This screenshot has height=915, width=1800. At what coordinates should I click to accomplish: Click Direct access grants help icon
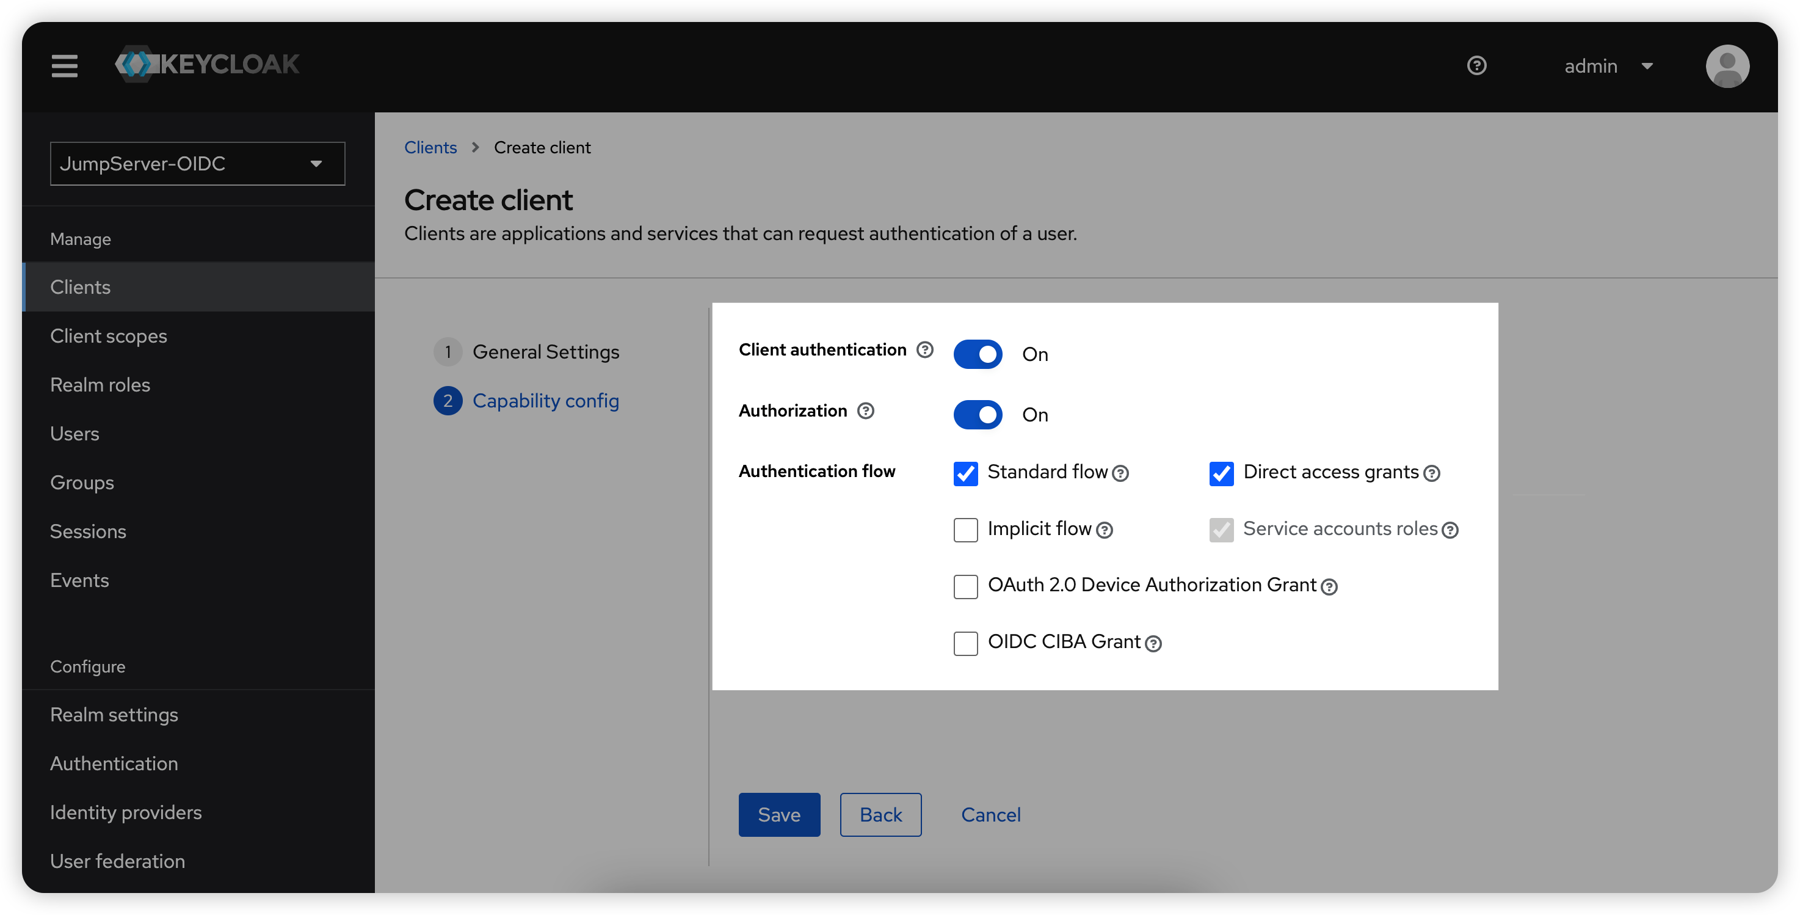click(x=1432, y=474)
